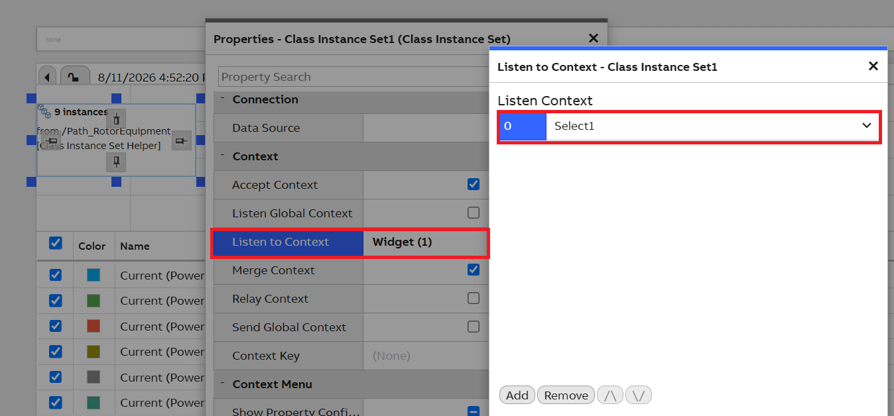Click the back arrow beside the timestamp
The image size is (894, 416).
coord(47,77)
